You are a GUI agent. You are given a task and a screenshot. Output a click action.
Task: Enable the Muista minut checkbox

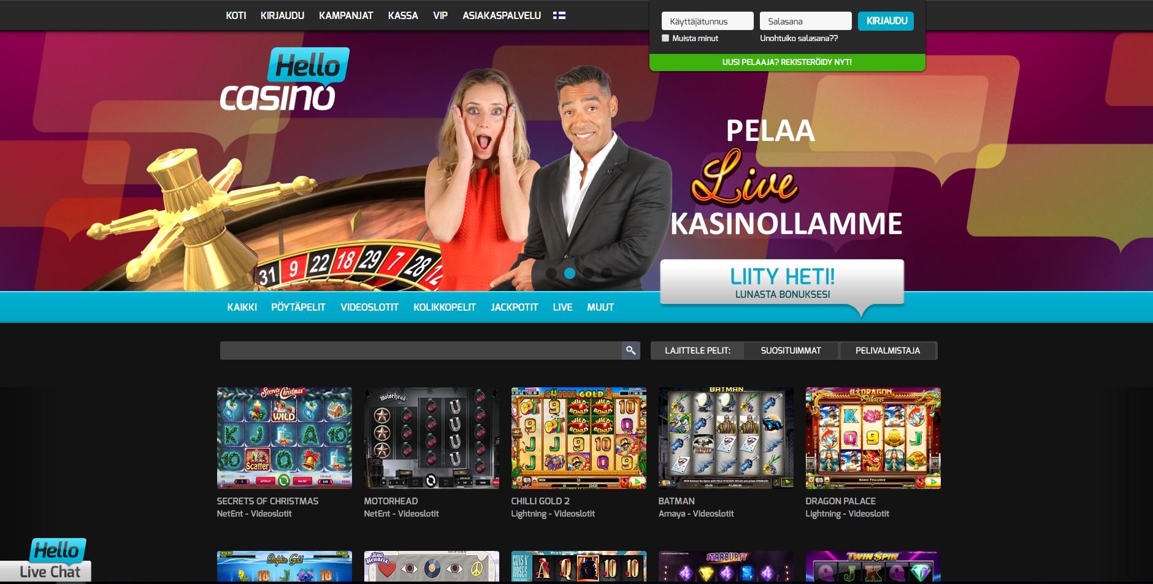665,38
